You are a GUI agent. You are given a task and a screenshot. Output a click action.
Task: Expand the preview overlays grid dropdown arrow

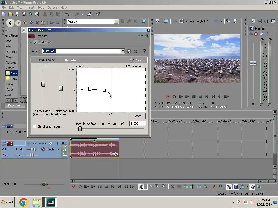point(221,21)
